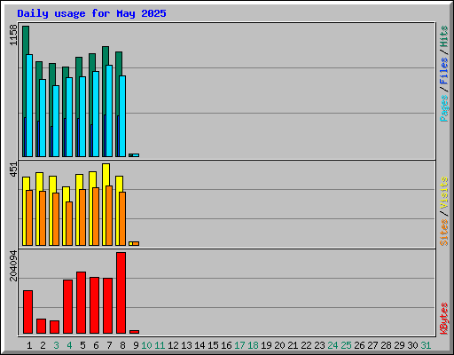Click day 2 on the date axis
Image resolution: width=454 pixels, height=355 pixels.
tap(43, 345)
